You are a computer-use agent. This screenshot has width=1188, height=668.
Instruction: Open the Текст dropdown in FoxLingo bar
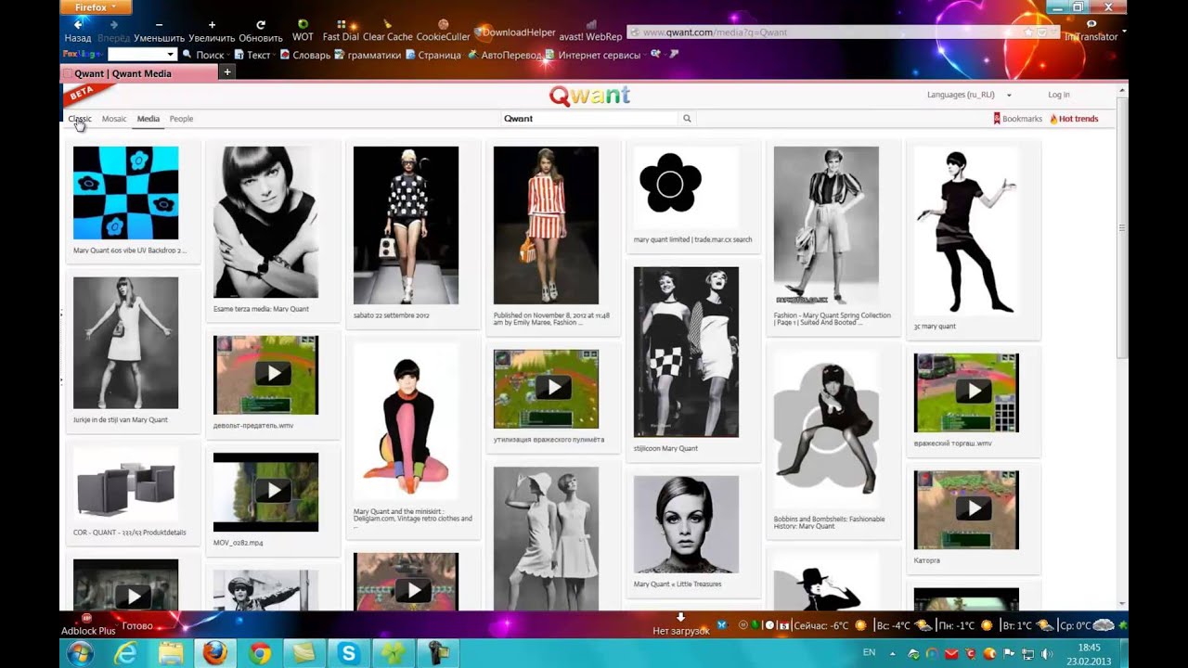[252, 55]
